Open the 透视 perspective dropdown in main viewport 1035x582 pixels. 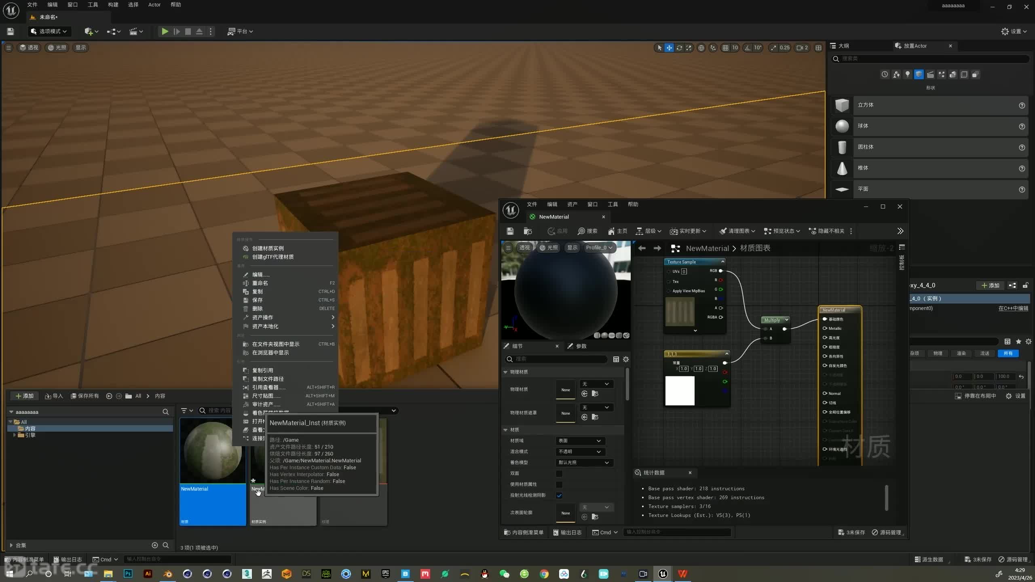[x=29, y=48]
